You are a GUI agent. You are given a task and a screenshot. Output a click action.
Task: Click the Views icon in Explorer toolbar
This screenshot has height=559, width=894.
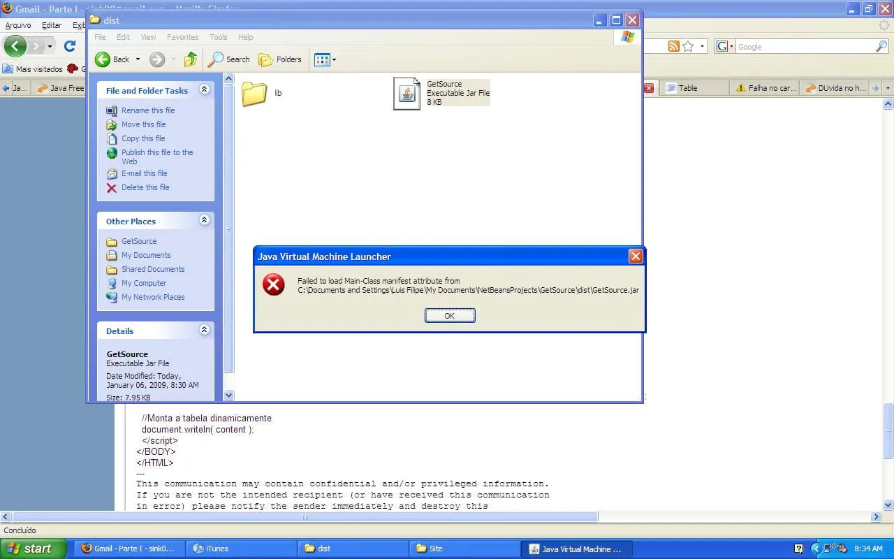[322, 59]
